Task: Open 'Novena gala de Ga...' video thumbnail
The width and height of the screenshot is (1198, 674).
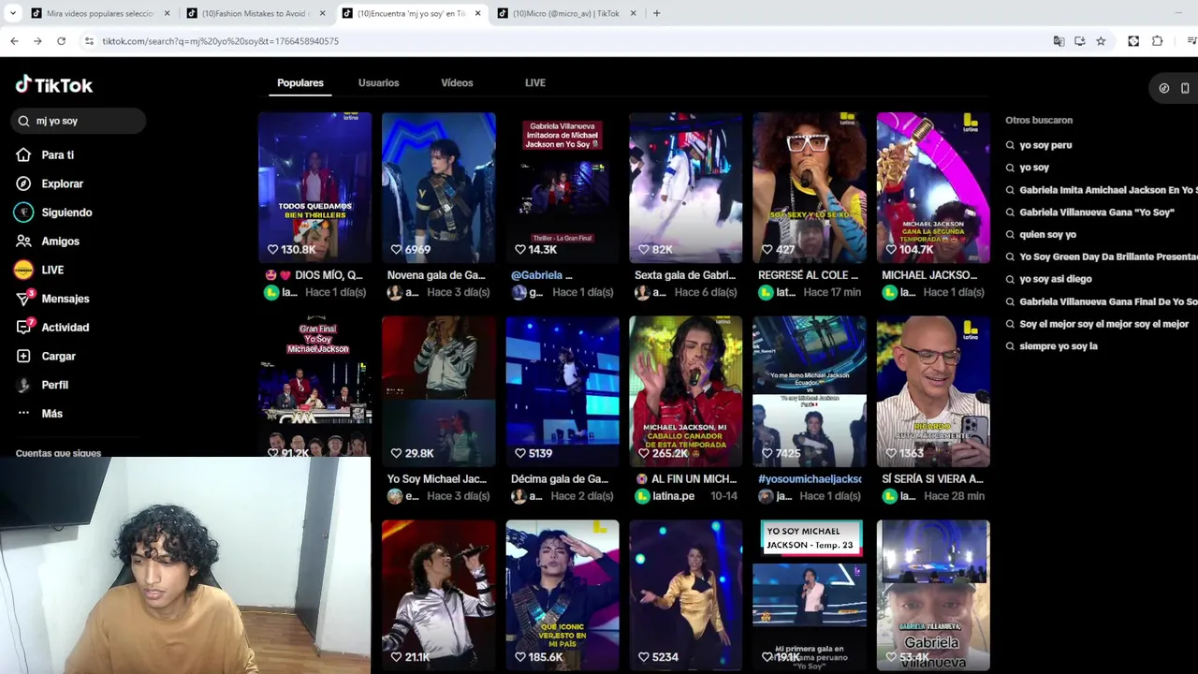Action: point(438,187)
